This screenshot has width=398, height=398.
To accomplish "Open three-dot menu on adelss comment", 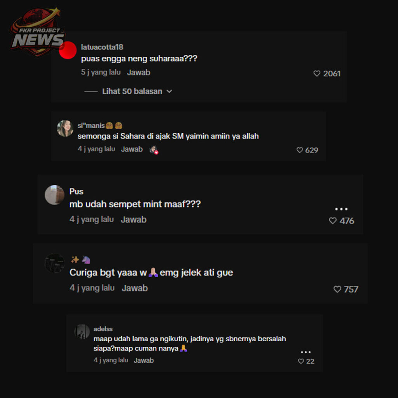I will [305, 352].
